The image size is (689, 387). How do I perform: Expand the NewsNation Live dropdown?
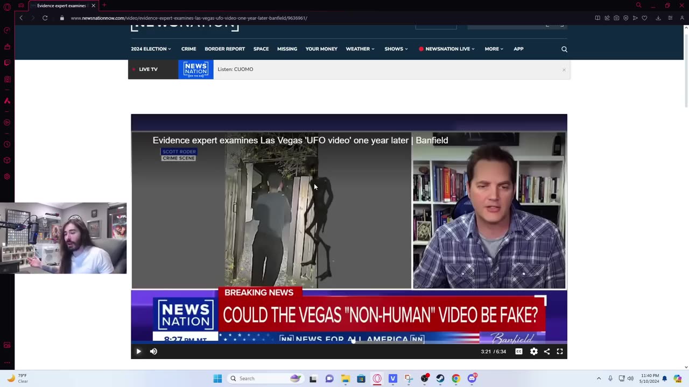click(447, 49)
